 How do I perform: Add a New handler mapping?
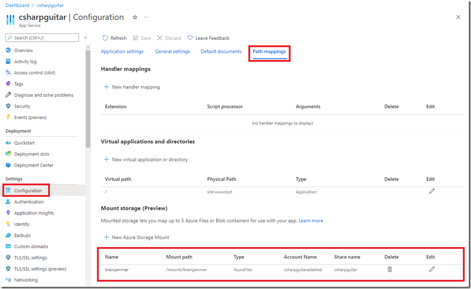(x=132, y=87)
